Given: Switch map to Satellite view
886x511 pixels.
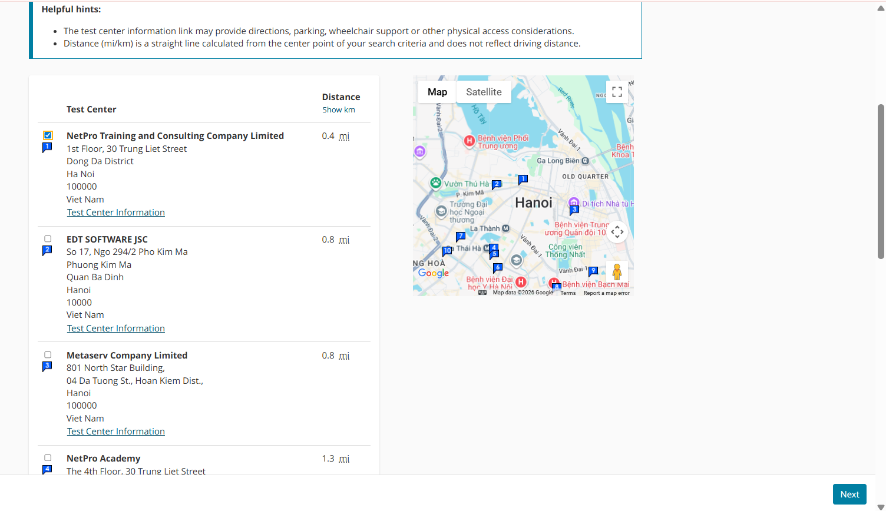Looking at the screenshot, I should (484, 92).
